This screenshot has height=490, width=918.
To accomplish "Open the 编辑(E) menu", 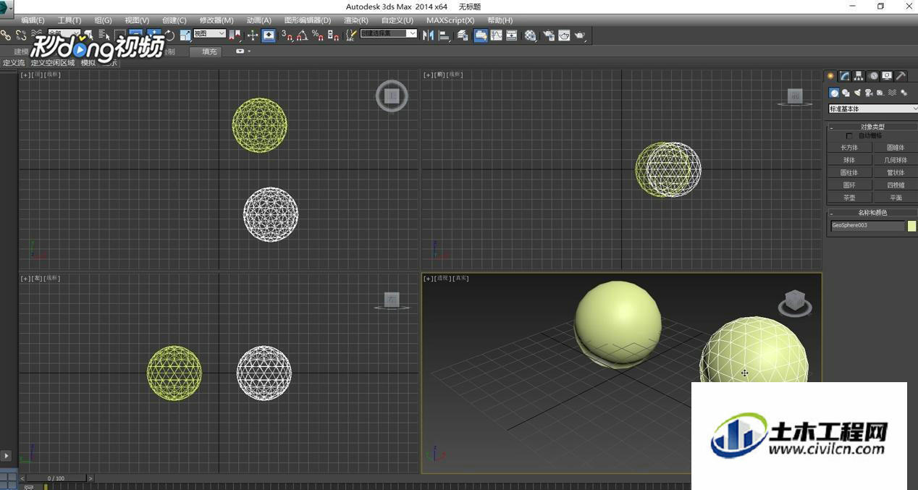I will click(33, 20).
